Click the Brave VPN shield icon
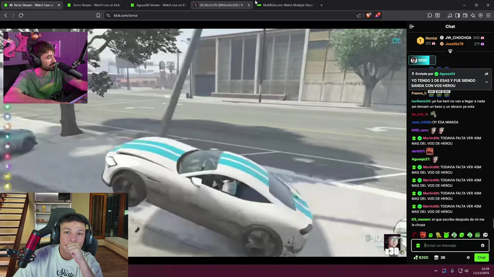This screenshot has height=277, width=494. (x=480, y=15)
